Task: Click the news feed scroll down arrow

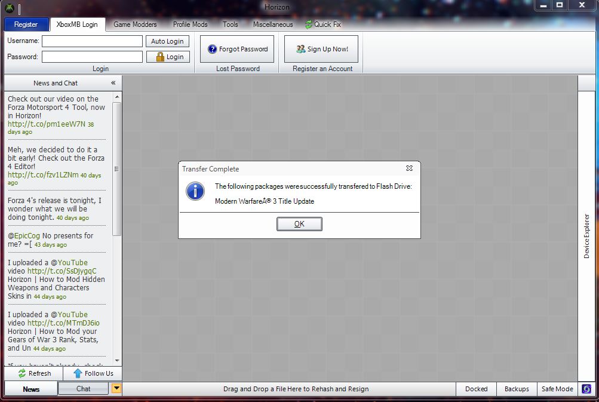Action: click(117, 360)
